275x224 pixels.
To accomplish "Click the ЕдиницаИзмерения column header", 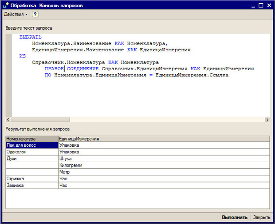I will pos(164,139).
